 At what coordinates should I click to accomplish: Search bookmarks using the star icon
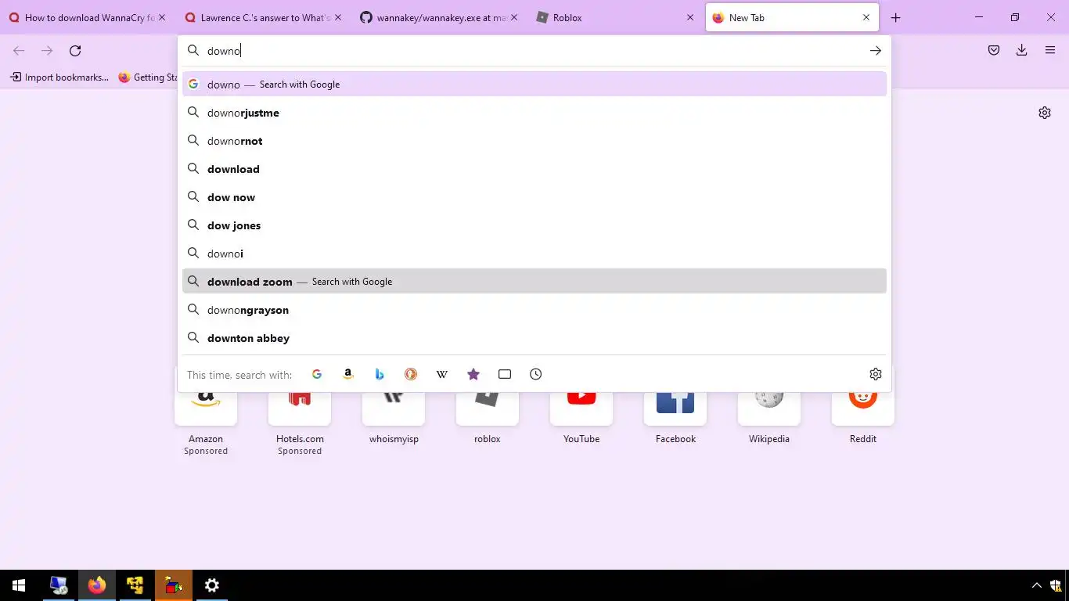click(x=473, y=374)
